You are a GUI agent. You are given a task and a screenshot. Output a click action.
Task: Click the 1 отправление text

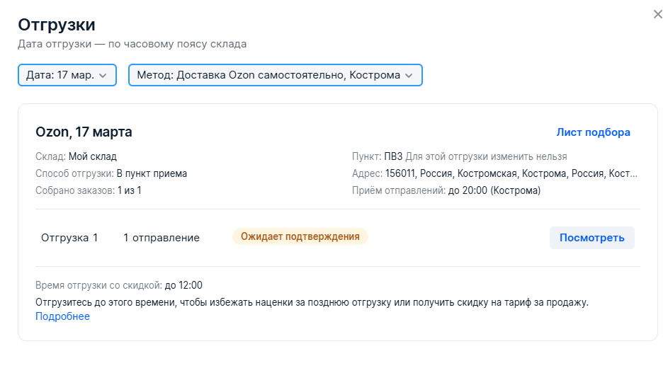point(162,238)
